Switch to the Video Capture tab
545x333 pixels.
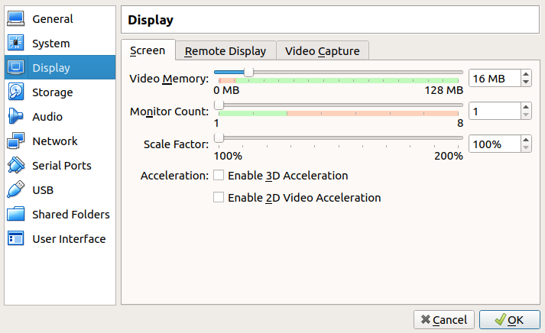coord(323,51)
